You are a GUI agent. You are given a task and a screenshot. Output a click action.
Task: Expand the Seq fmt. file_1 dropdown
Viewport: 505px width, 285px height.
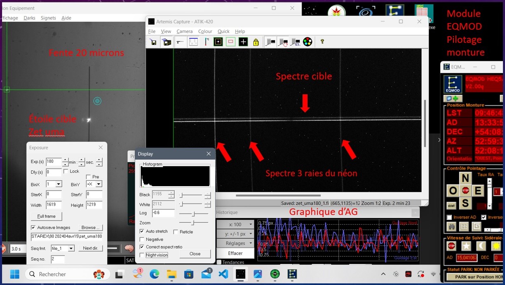[x=71, y=248]
